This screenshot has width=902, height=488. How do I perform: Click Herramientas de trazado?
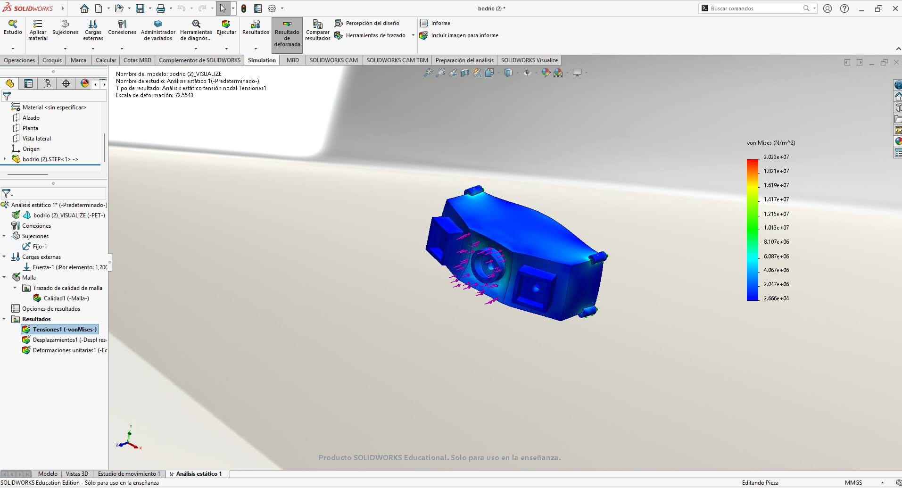[370, 35]
